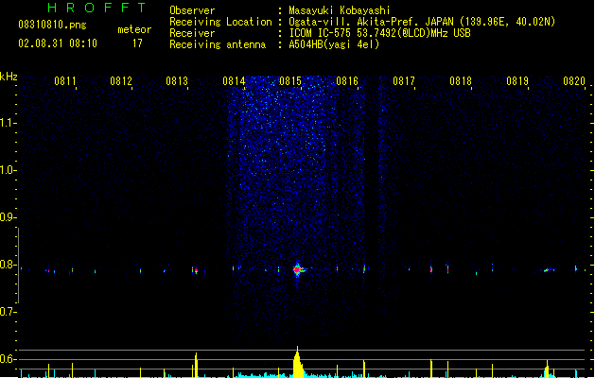Click time marker 0818
The height and width of the screenshot is (378, 595).
461,81
